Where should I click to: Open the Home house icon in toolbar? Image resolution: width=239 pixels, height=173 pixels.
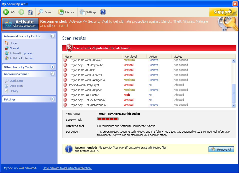click(30, 12)
